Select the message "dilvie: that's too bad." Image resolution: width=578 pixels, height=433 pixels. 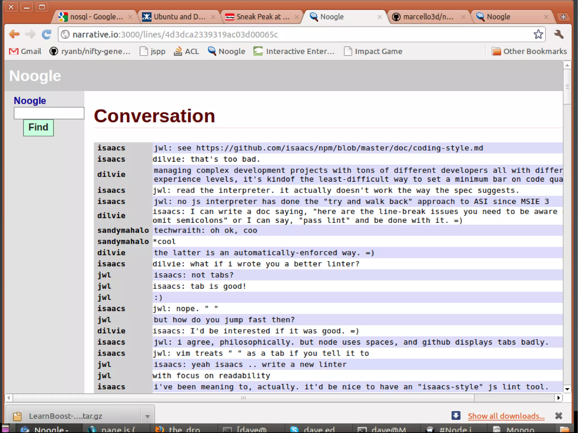(206, 159)
